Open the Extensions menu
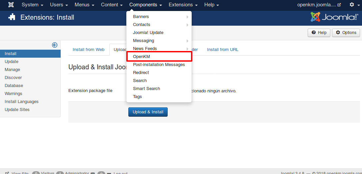 (x=183, y=5)
